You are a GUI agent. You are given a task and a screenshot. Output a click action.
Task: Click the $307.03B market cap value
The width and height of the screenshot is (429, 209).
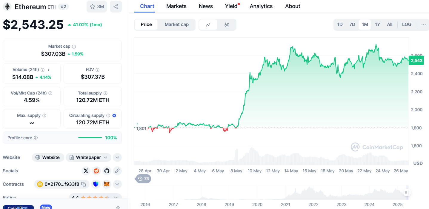(x=53, y=54)
